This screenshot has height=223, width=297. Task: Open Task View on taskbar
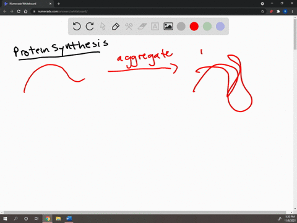coord(37,219)
